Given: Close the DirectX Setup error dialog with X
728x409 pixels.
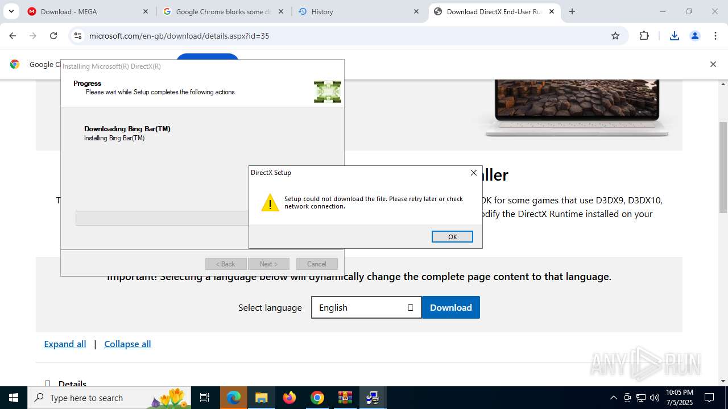Looking at the screenshot, I should [x=473, y=173].
